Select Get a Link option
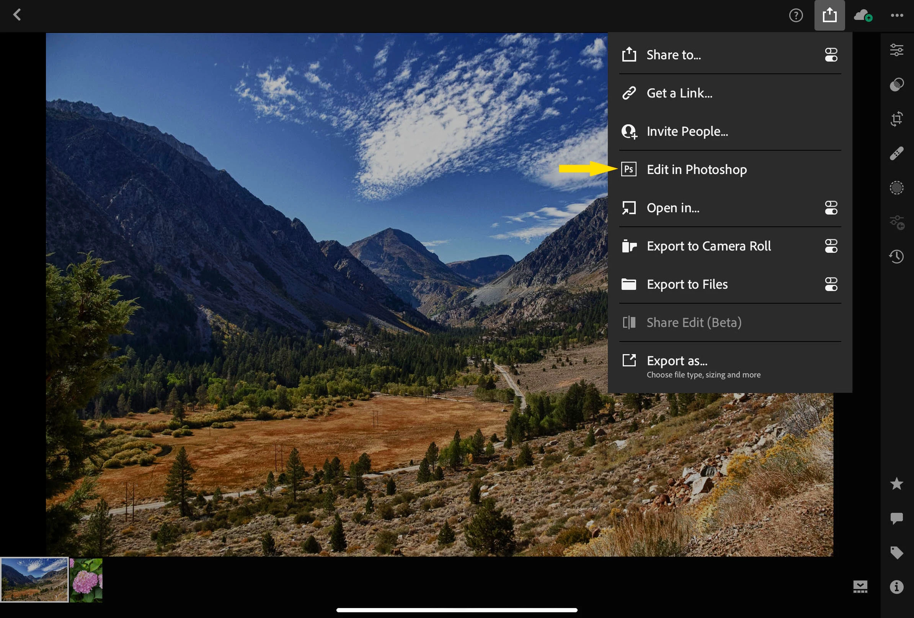 679,93
